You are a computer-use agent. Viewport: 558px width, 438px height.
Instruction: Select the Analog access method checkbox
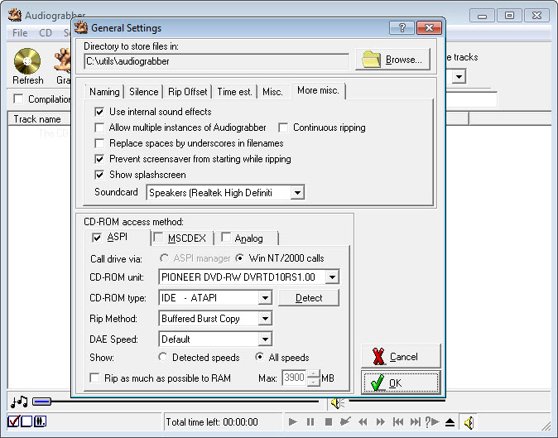click(226, 237)
